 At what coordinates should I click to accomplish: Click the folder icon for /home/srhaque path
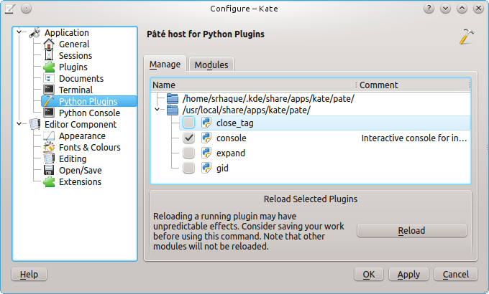[173, 99]
